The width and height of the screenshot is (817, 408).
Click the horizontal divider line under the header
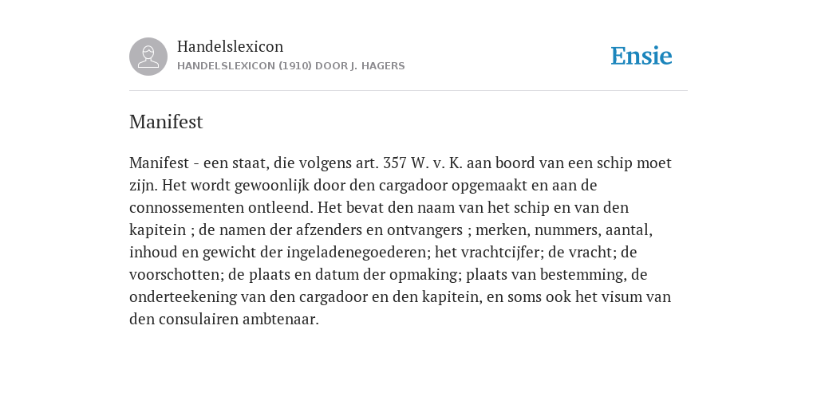tap(408, 91)
